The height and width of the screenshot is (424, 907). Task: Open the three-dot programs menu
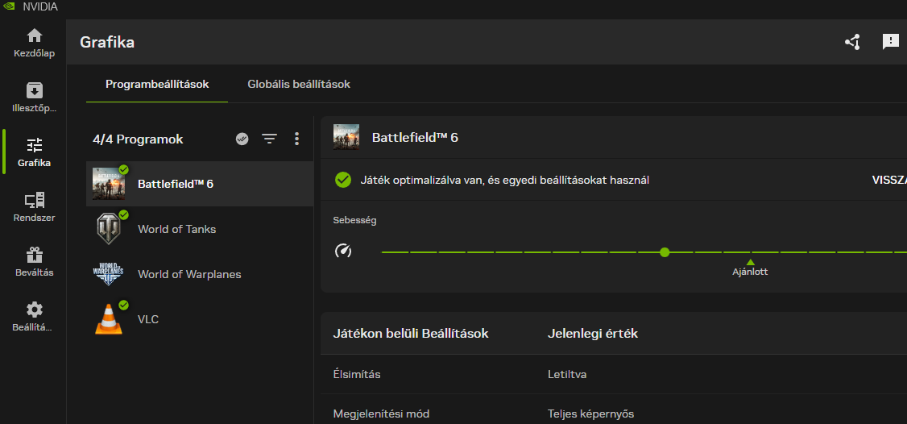[x=296, y=139]
